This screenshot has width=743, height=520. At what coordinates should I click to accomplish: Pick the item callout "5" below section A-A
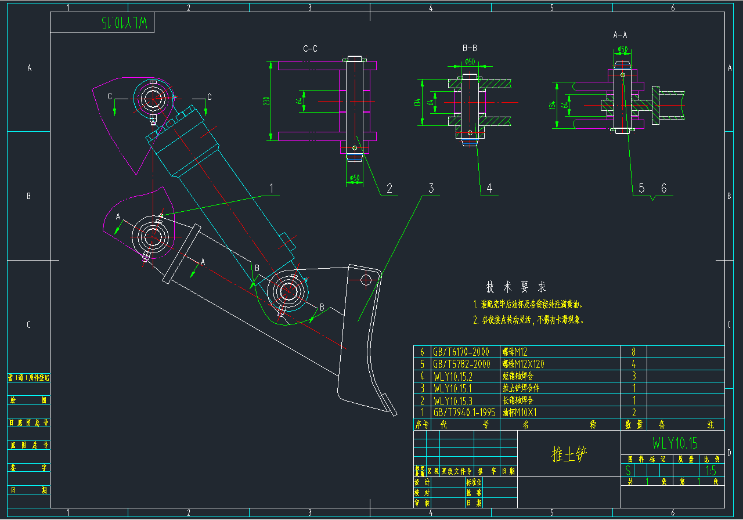point(641,188)
